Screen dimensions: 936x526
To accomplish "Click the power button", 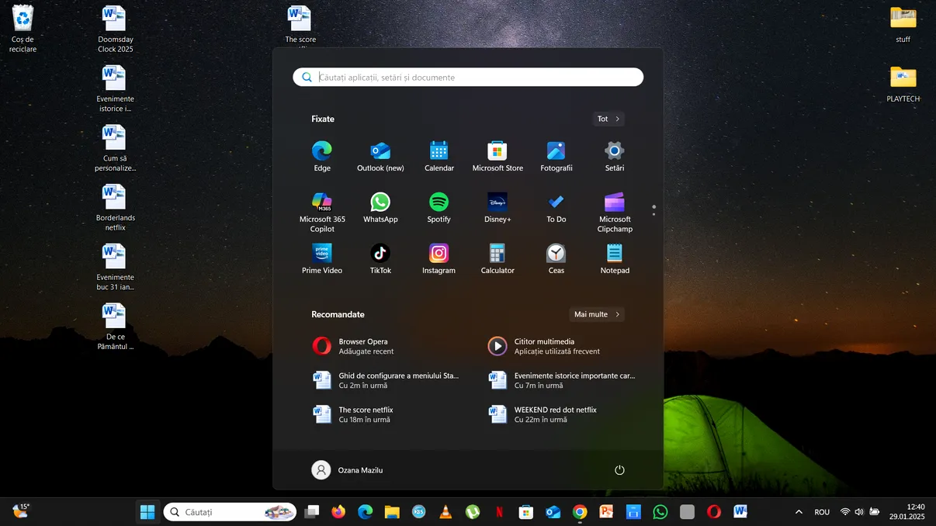I will [619, 469].
